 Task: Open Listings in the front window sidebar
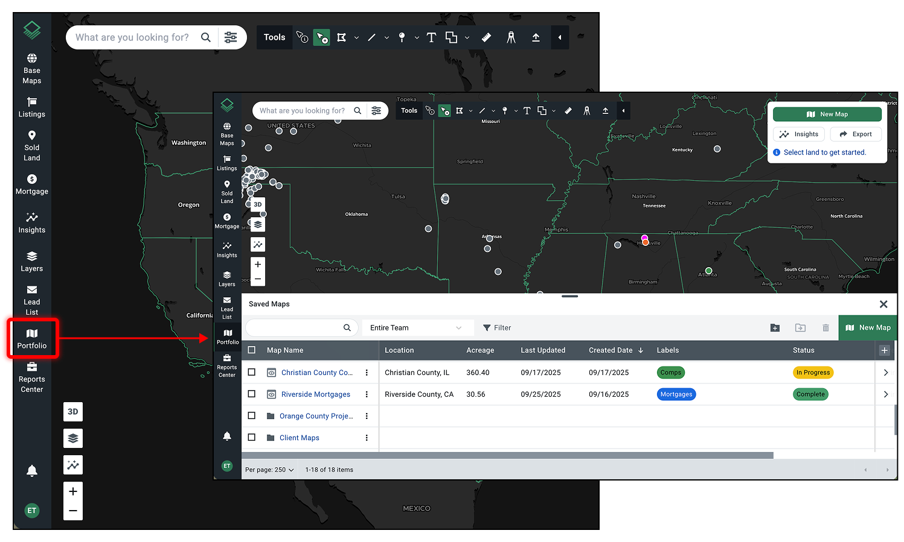tap(227, 163)
